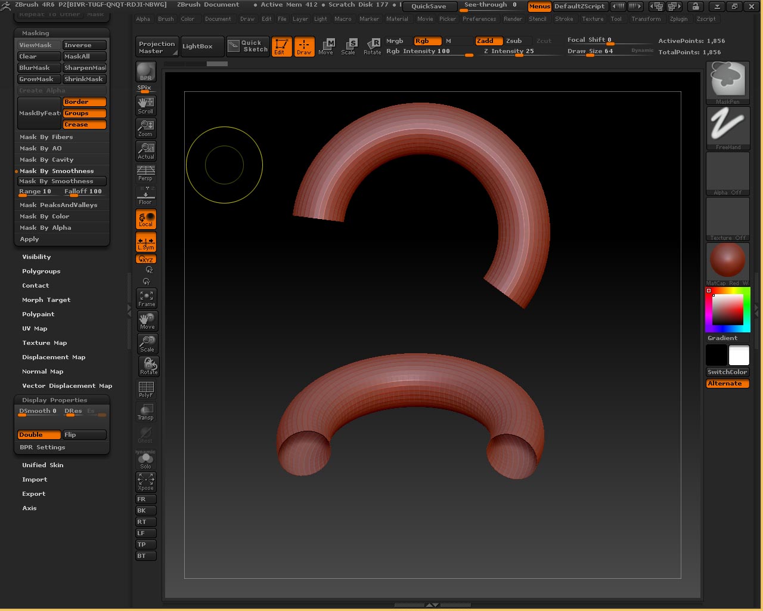Collapse the Masking panel header

click(x=36, y=33)
